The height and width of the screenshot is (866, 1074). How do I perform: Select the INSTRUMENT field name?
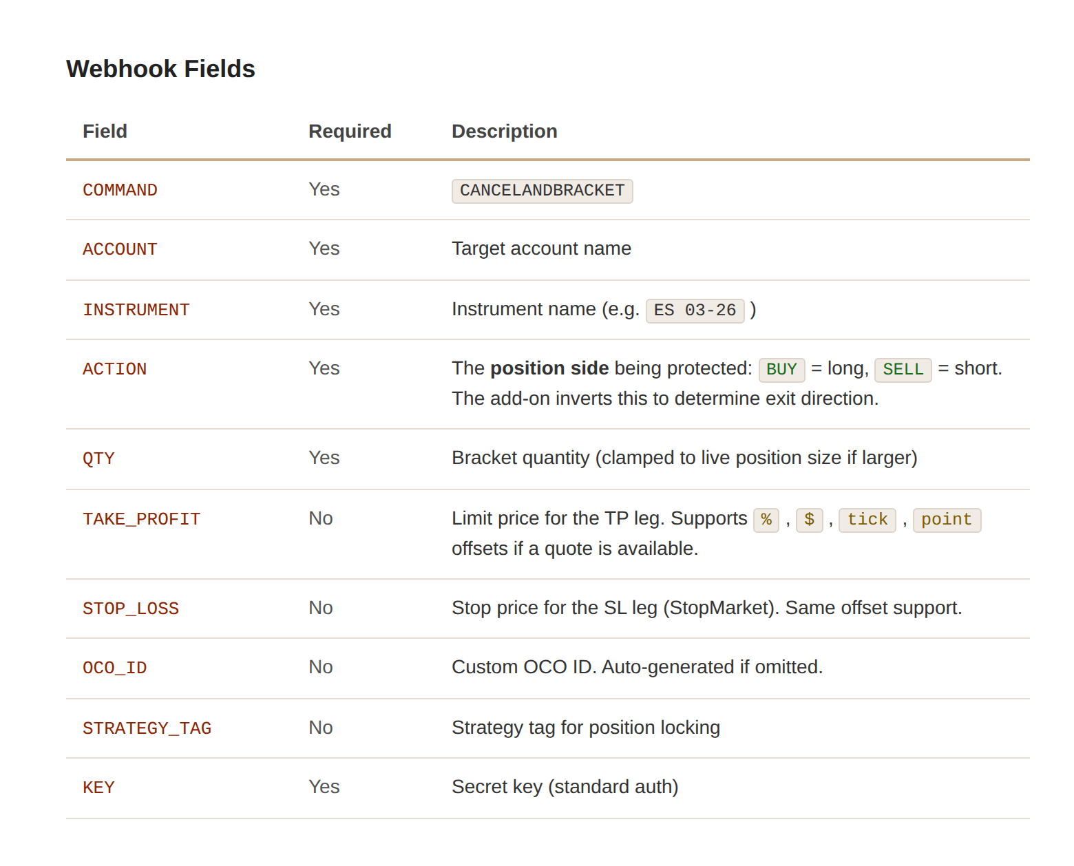click(x=136, y=310)
